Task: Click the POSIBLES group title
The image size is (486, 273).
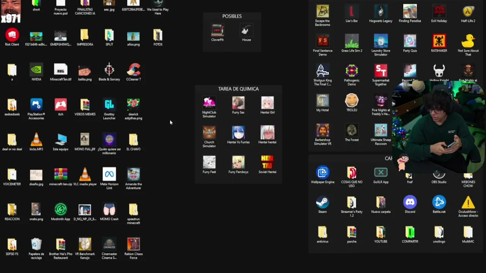Action: (232, 16)
